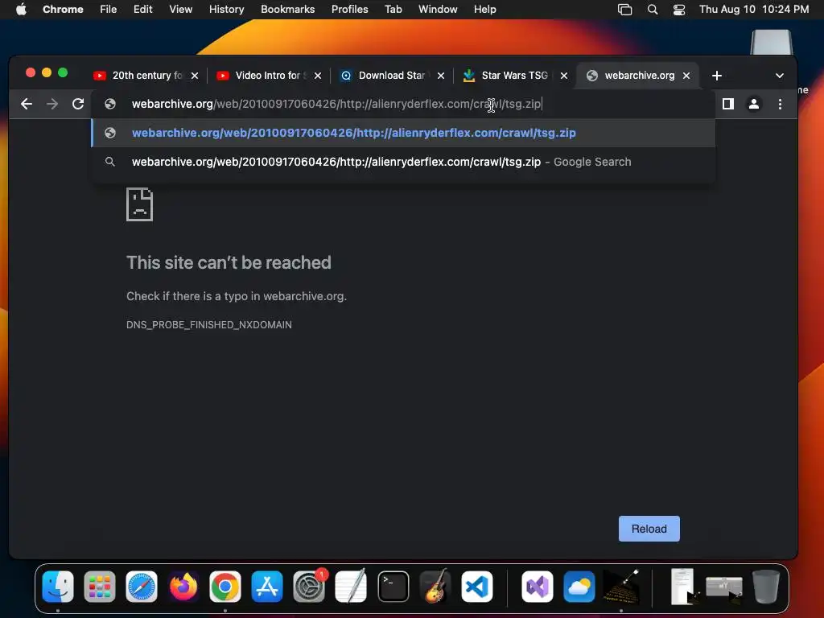This screenshot has width=824, height=618.
Task: Open Visual Studio Code from the dock
Action: coord(476,587)
